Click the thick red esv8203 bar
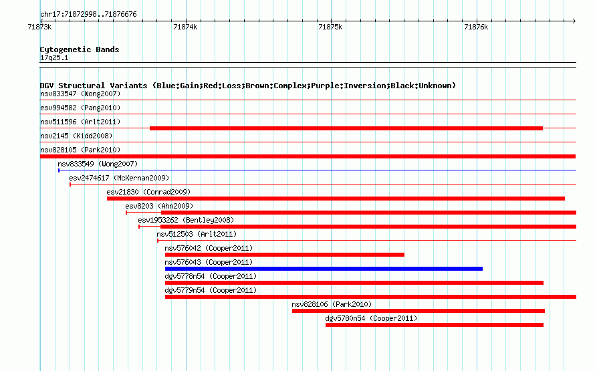Screen dimensions: 595x371 (x=368, y=213)
